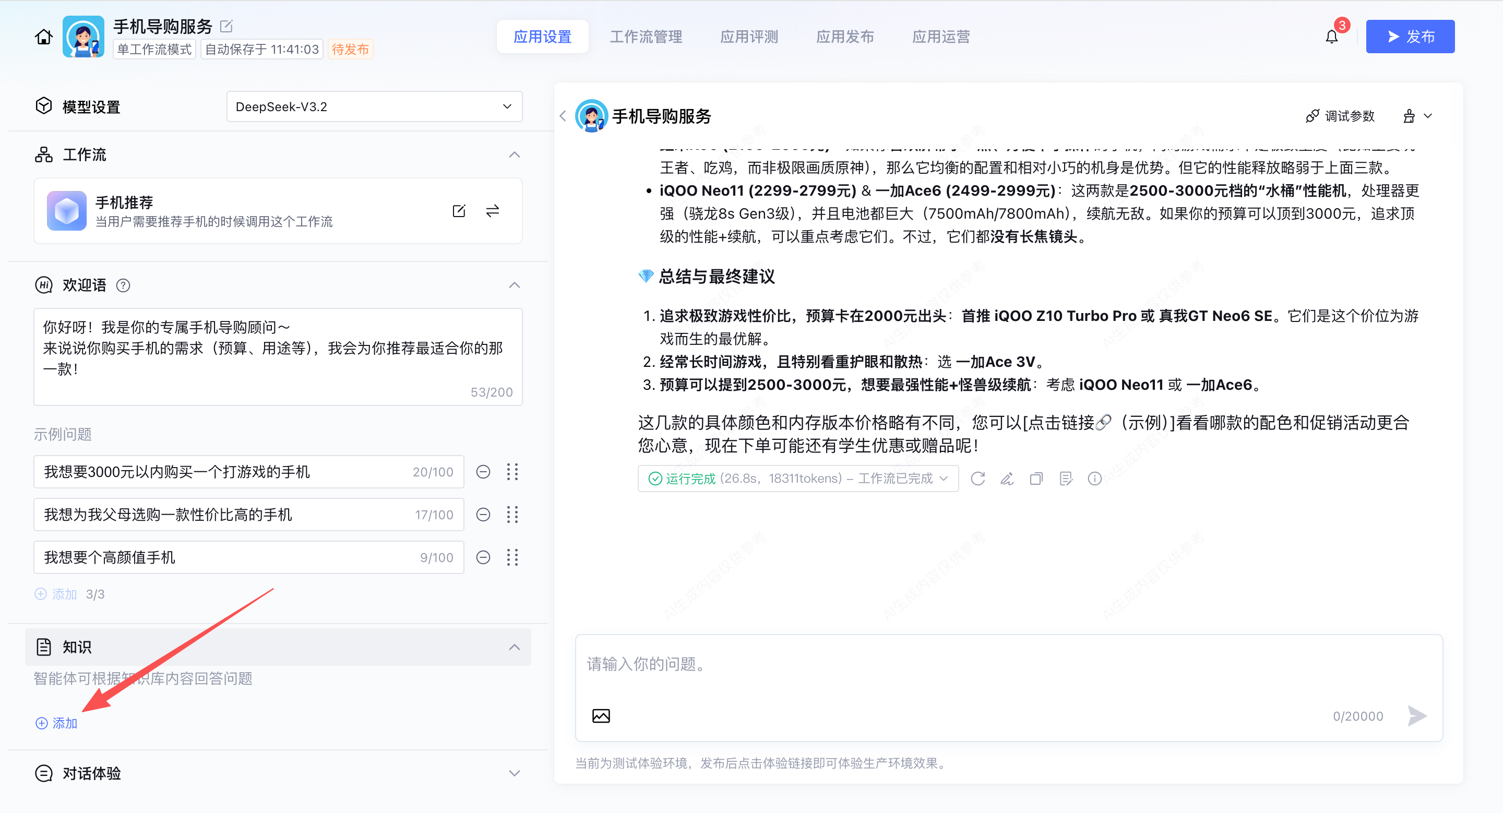Switch to 应用发布 tab

845,36
